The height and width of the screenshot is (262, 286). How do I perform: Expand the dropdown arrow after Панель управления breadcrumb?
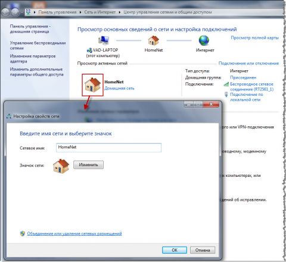point(80,12)
